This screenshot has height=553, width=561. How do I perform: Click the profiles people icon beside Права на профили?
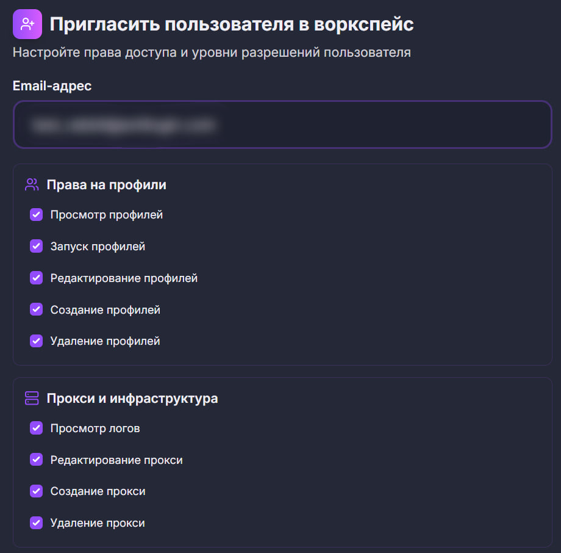[32, 185]
